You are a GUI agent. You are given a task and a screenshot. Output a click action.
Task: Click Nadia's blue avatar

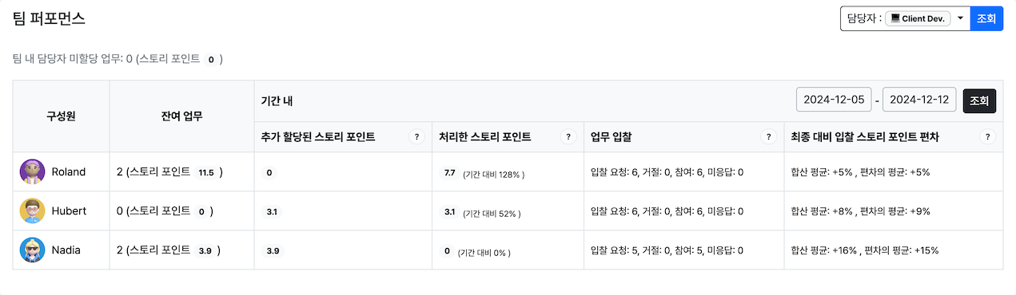[33, 250]
